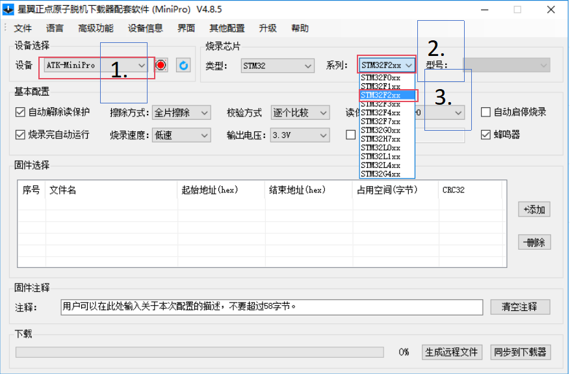Click 生成远程文件 button
Viewport: 570px width, 374px height.
[x=452, y=352]
